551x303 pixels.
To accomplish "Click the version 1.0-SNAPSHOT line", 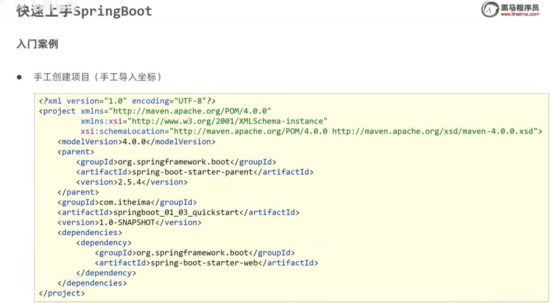I will pyautogui.click(x=129, y=222).
